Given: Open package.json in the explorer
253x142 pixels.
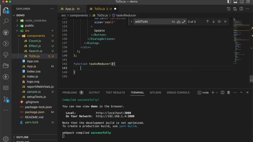Looking at the screenshot, I should pos(35,112).
